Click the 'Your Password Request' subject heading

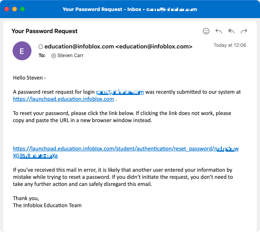pyautogui.click(x=44, y=31)
